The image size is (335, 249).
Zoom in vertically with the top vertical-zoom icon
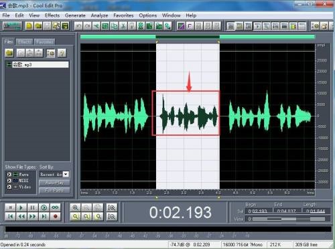112,207
